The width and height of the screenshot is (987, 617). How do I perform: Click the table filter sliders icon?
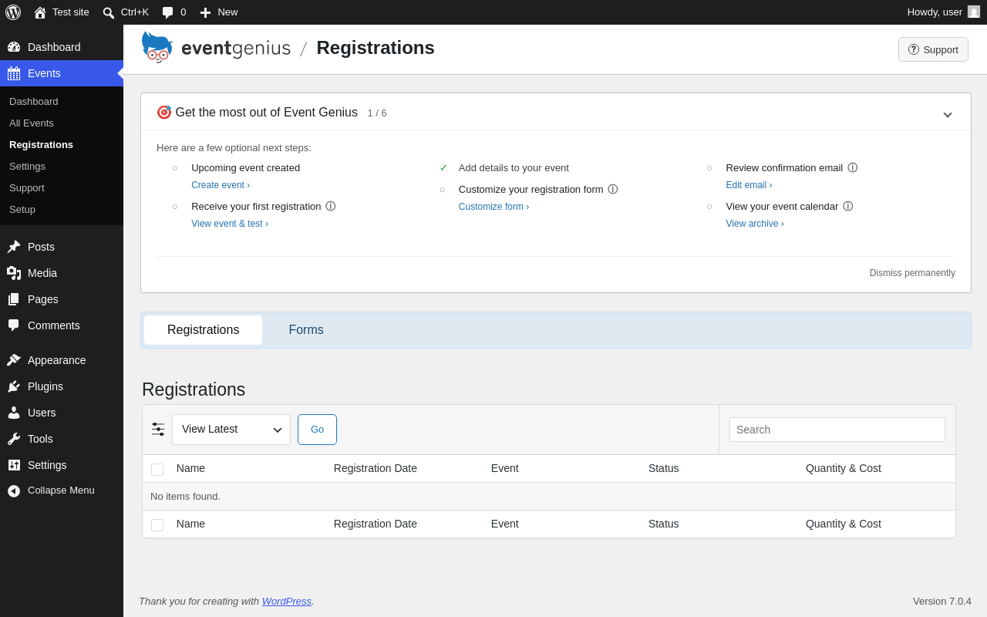[158, 429]
